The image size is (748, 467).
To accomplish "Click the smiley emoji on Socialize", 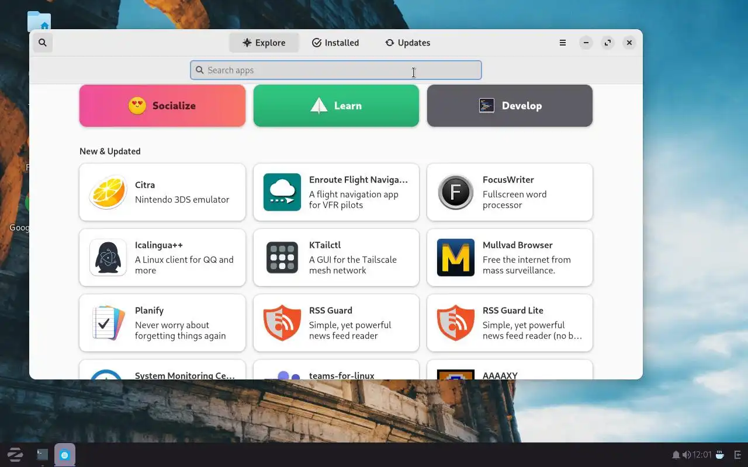I will (137, 106).
